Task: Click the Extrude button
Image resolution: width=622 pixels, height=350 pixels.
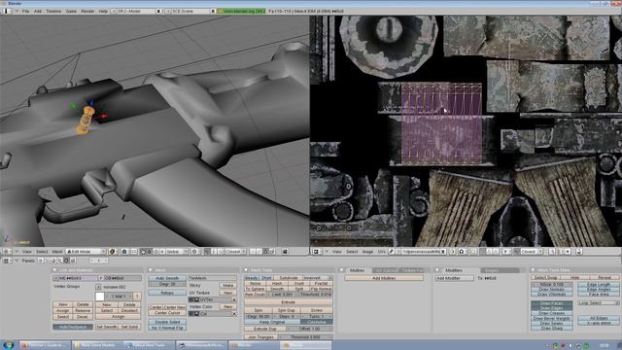Action: click(x=289, y=302)
